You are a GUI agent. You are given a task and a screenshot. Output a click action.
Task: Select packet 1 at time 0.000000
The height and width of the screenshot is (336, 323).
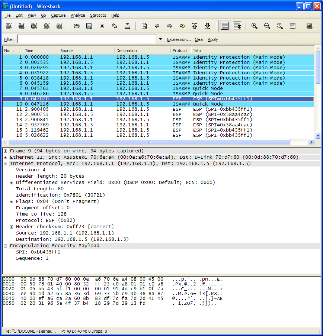pos(158,57)
